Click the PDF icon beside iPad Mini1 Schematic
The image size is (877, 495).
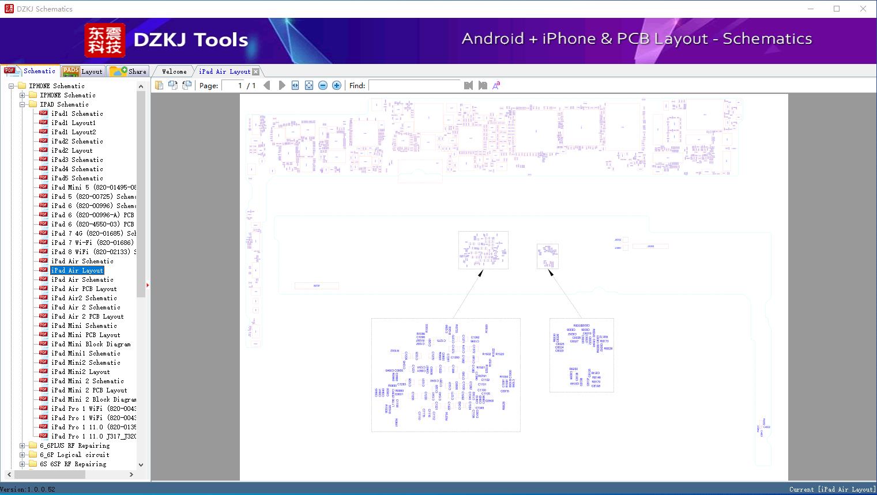(x=43, y=353)
